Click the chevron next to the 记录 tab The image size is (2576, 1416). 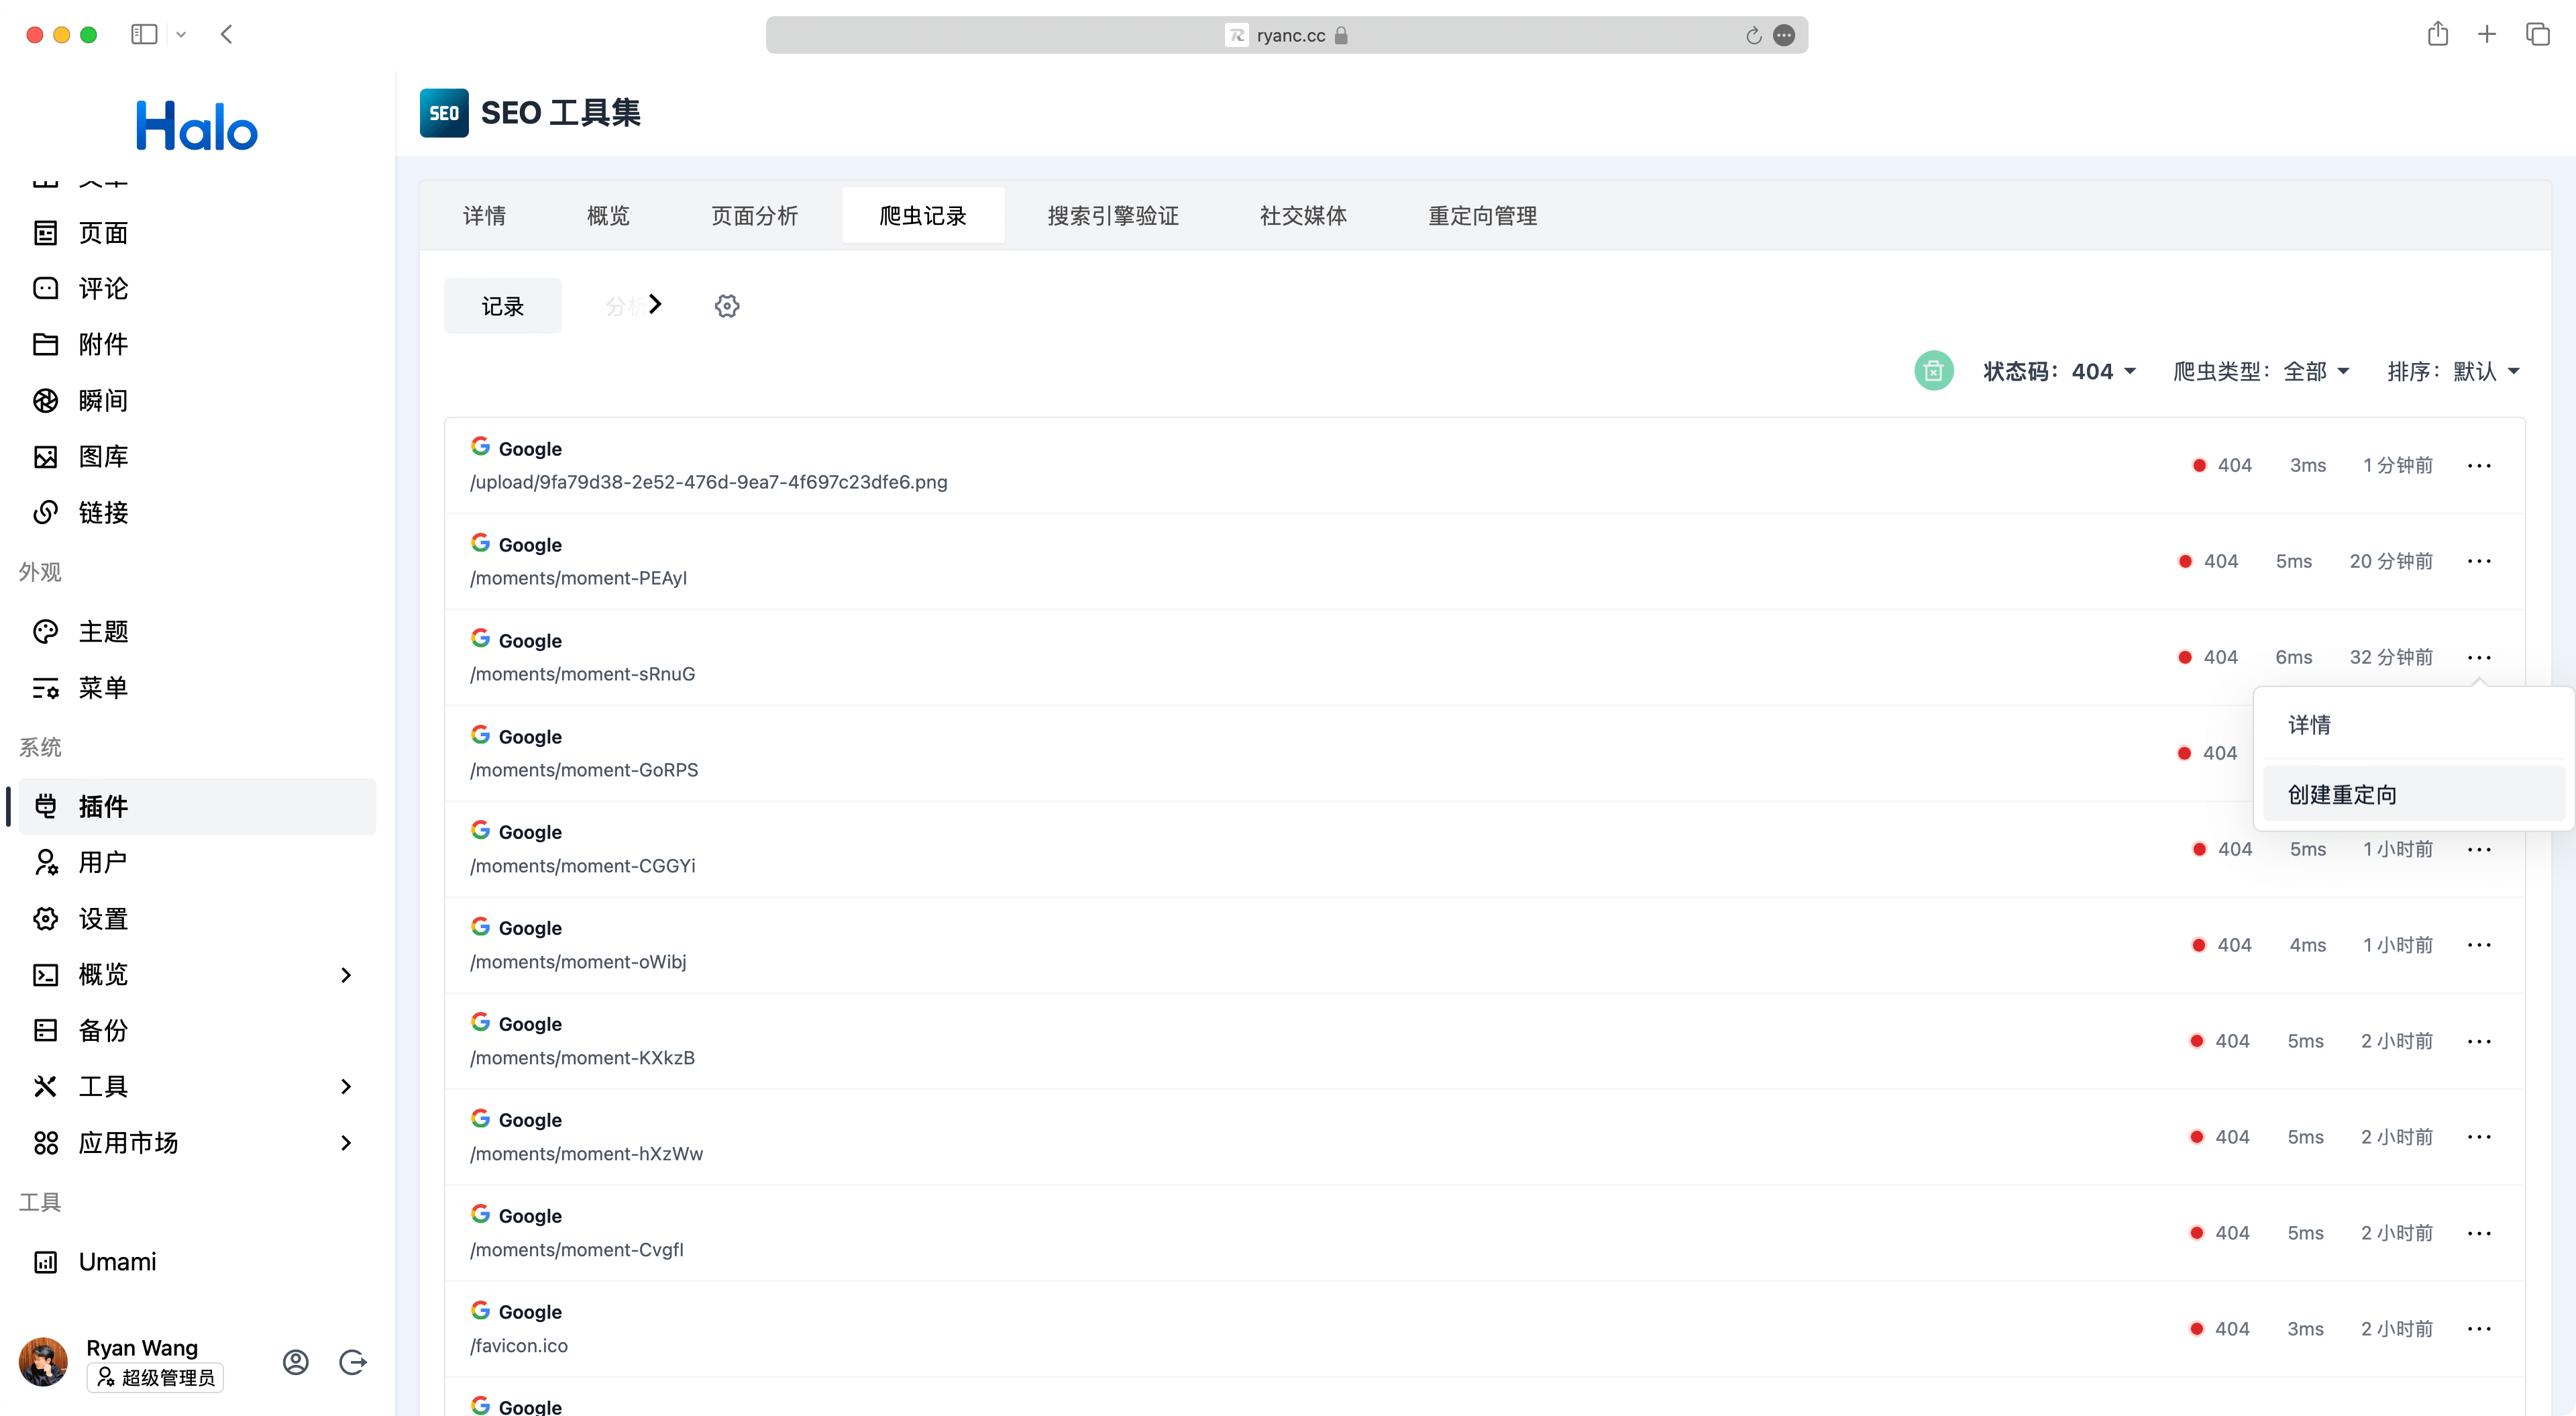click(x=655, y=304)
